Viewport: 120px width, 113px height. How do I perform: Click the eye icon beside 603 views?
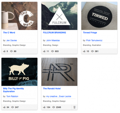[x=52, y=51]
